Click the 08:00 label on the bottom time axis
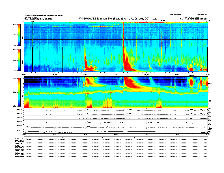The image size is (224, 173). (x=85, y=135)
